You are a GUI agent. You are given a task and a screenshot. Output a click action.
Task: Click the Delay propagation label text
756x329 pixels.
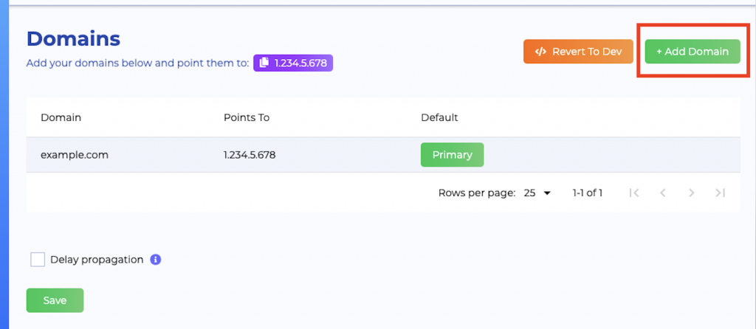pyautogui.click(x=97, y=260)
